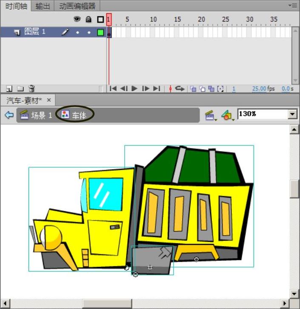Click the truck's round headlight
The width and height of the screenshot is (300, 309).
pyautogui.click(x=51, y=238)
